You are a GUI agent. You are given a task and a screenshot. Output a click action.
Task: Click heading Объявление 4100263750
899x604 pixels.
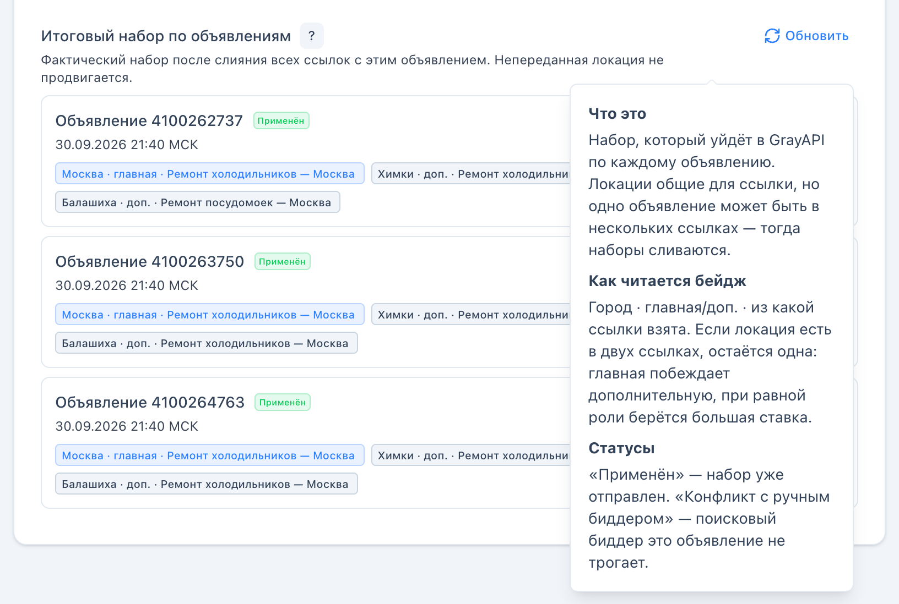click(150, 261)
